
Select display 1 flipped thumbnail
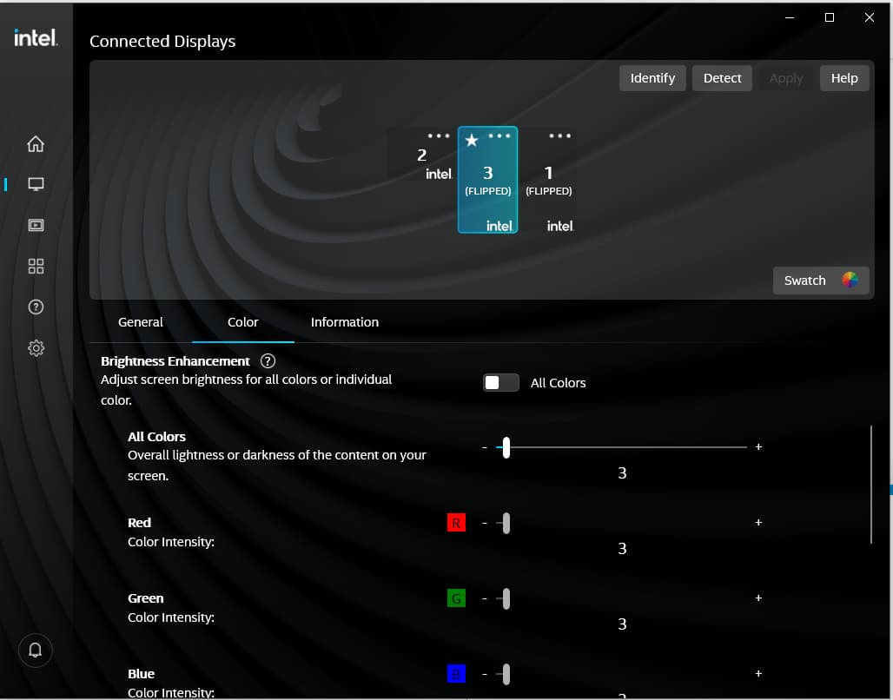(548, 182)
